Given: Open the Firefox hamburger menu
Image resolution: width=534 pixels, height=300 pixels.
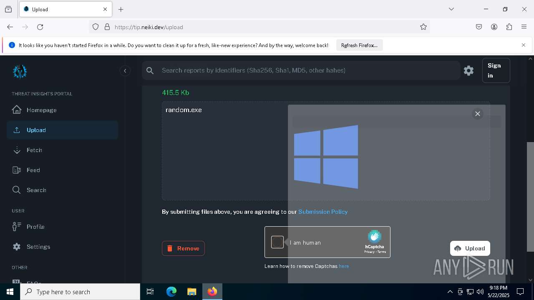Looking at the screenshot, I should (x=524, y=27).
